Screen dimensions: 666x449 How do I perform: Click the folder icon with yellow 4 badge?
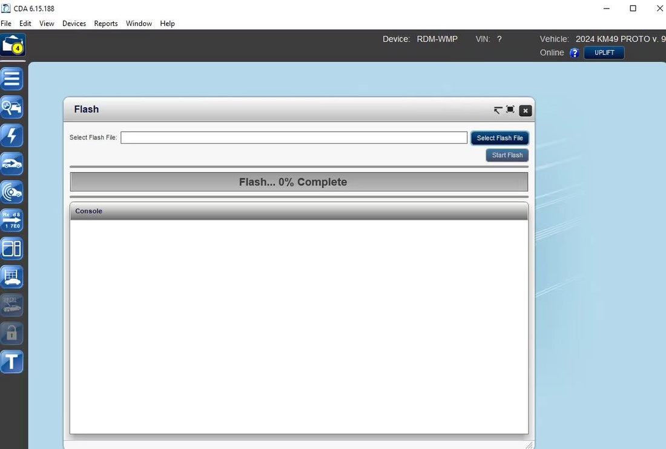12,45
